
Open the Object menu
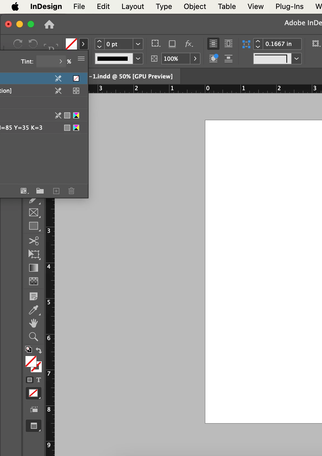(x=195, y=6)
